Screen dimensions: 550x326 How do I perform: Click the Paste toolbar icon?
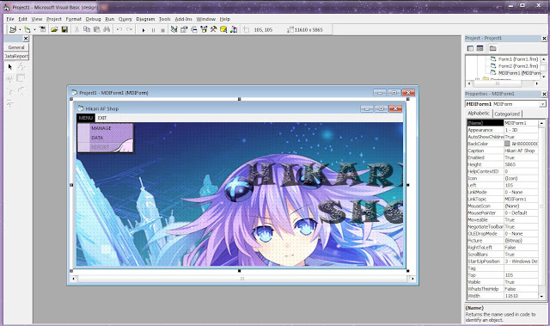pos(97,30)
